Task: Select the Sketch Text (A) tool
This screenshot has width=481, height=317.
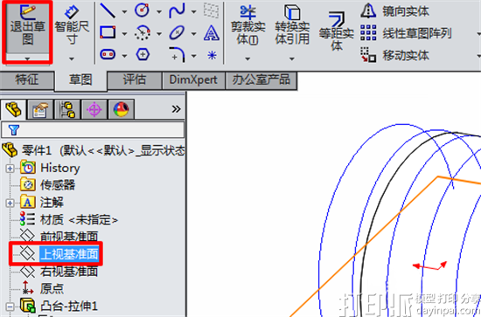Action: tap(212, 33)
